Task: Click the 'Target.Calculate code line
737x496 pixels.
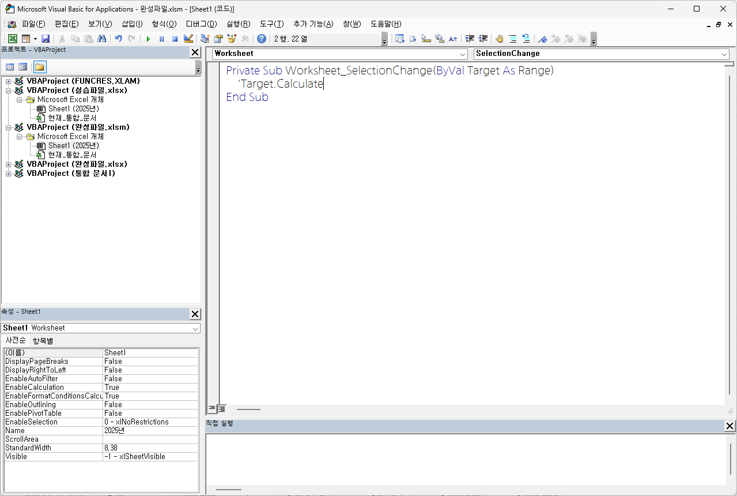Action: pos(281,84)
